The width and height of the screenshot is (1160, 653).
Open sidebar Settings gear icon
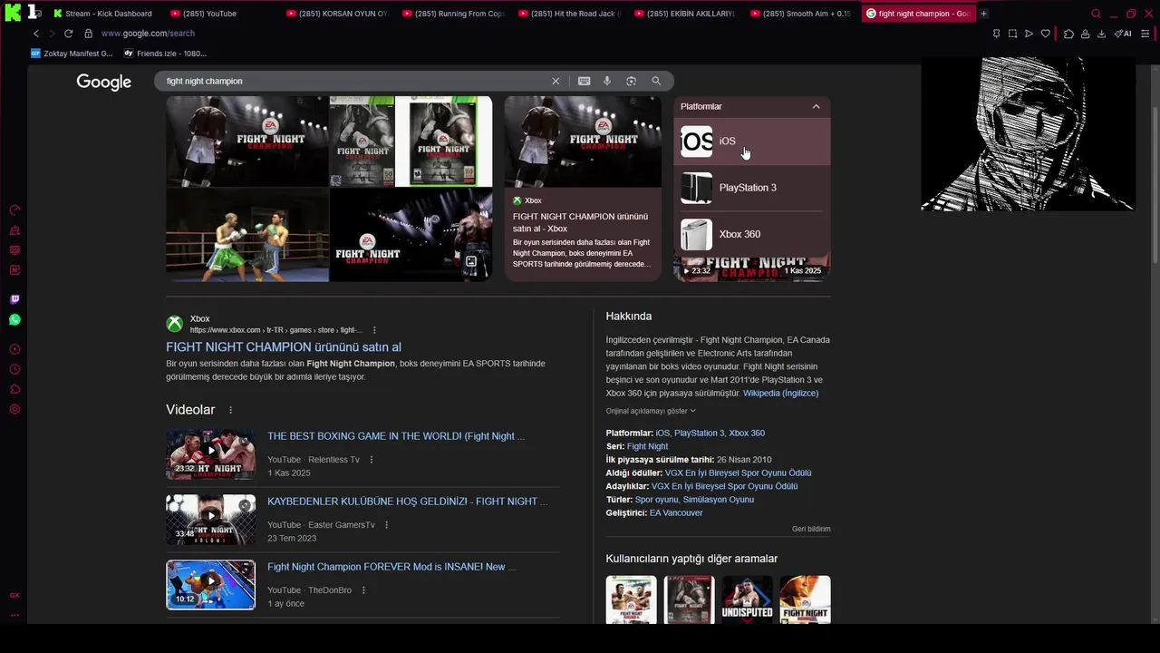click(14, 409)
